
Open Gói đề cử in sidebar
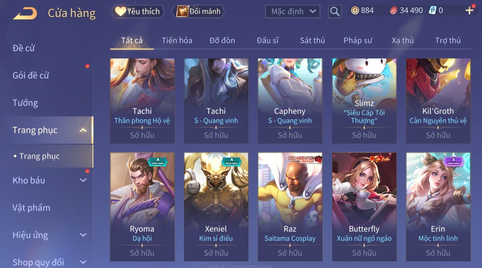pyautogui.click(x=31, y=75)
